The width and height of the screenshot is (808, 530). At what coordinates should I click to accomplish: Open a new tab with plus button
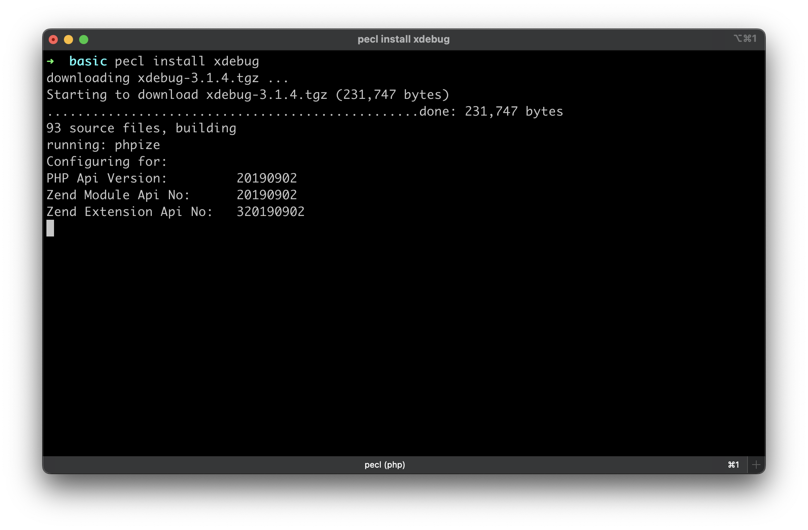click(x=756, y=465)
